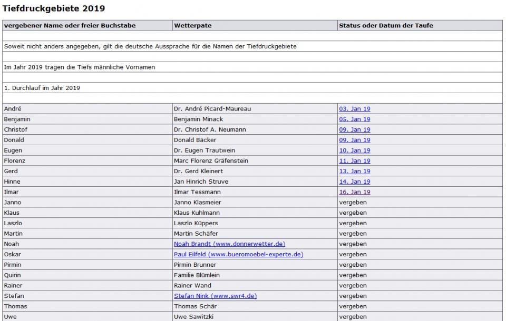Select the André name cell
The image size is (506, 321).
(13, 109)
